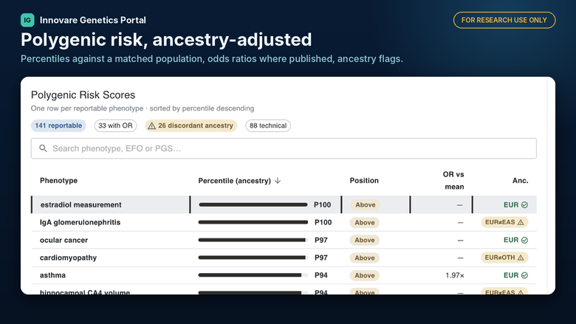Toggle the 88 technical filter chip
The image size is (576, 324).
click(x=268, y=125)
